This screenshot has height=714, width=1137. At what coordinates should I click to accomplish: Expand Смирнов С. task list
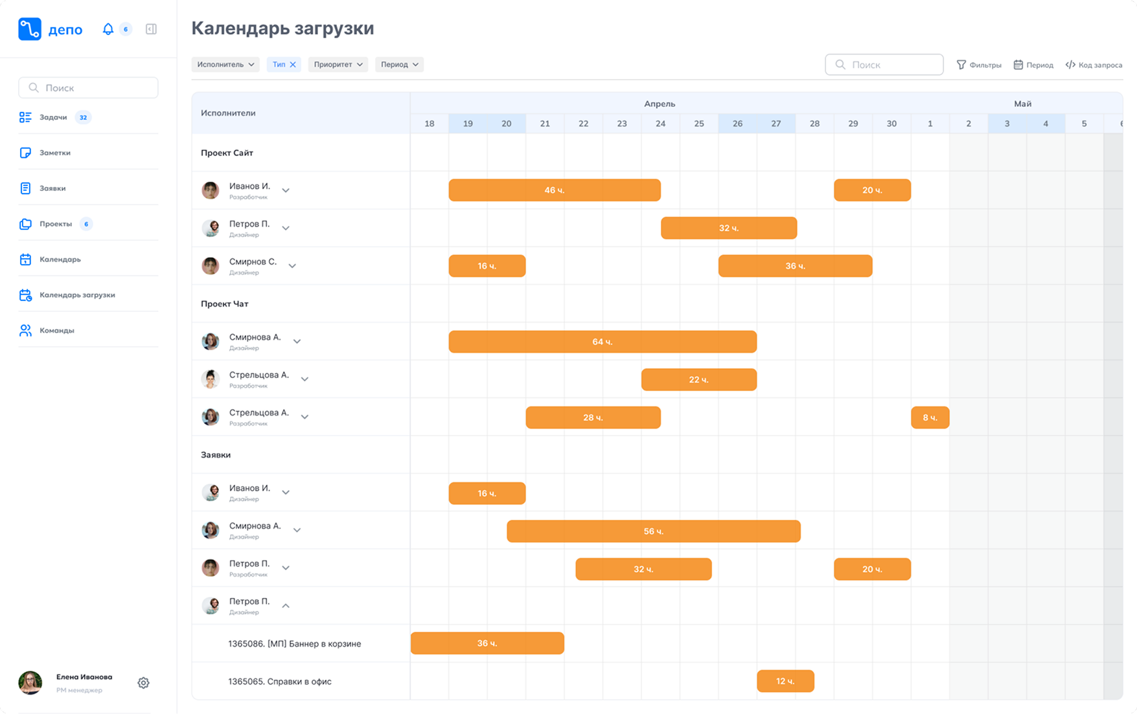coord(292,266)
